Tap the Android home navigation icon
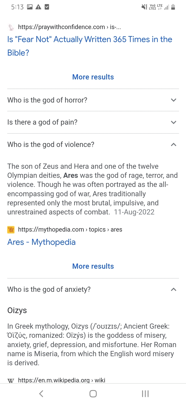 tap(93, 394)
